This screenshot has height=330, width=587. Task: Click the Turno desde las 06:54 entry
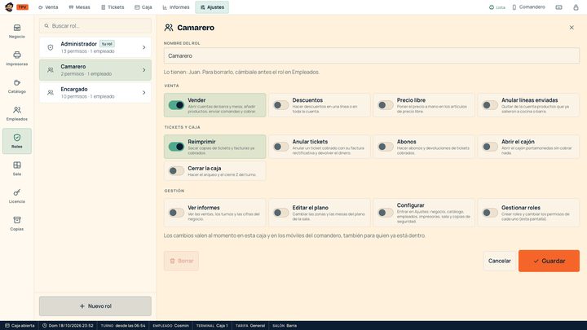pos(123,325)
